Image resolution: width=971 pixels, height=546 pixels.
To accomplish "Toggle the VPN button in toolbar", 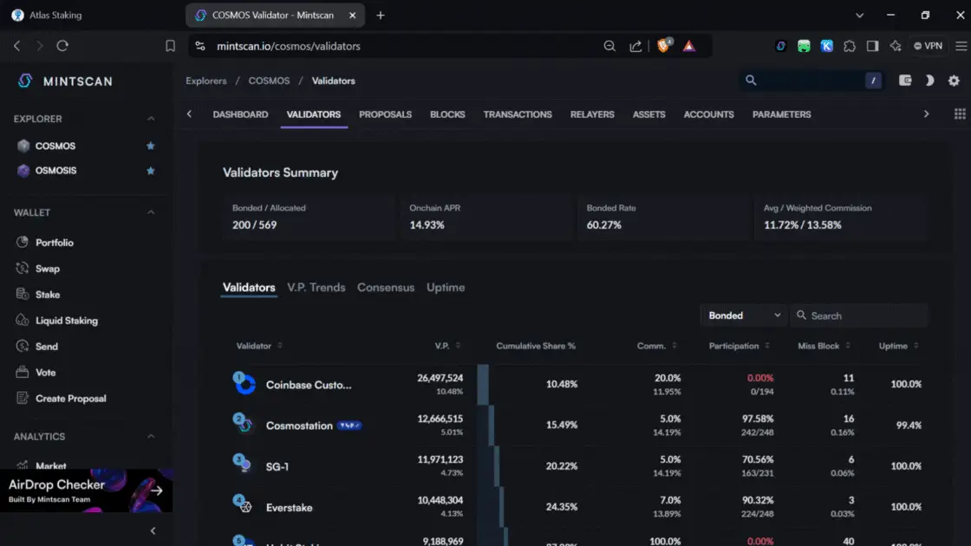I will click(928, 46).
